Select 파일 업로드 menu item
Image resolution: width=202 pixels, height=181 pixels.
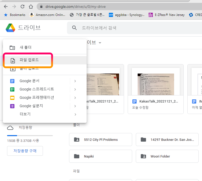[x=45, y=60]
